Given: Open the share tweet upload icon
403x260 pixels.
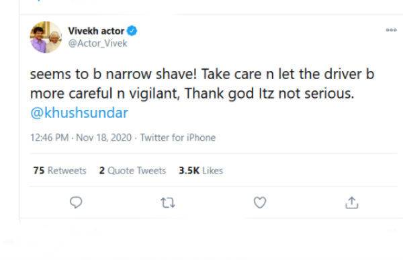Looking at the screenshot, I should tap(351, 203).
